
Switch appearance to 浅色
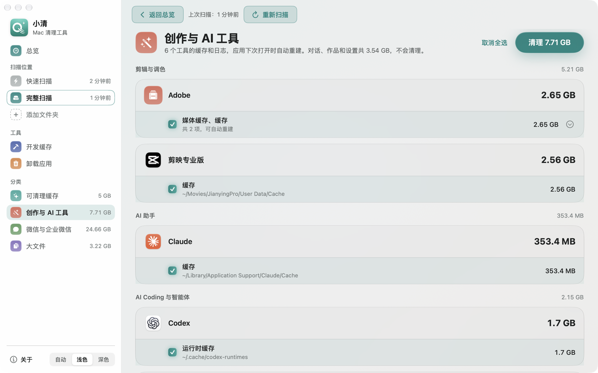[x=82, y=360]
